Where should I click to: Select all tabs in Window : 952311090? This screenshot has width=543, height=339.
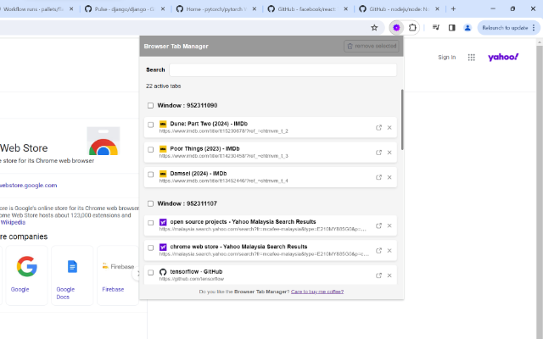150,105
